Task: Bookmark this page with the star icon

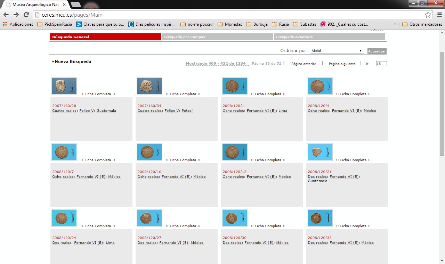Action: tap(428, 15)
